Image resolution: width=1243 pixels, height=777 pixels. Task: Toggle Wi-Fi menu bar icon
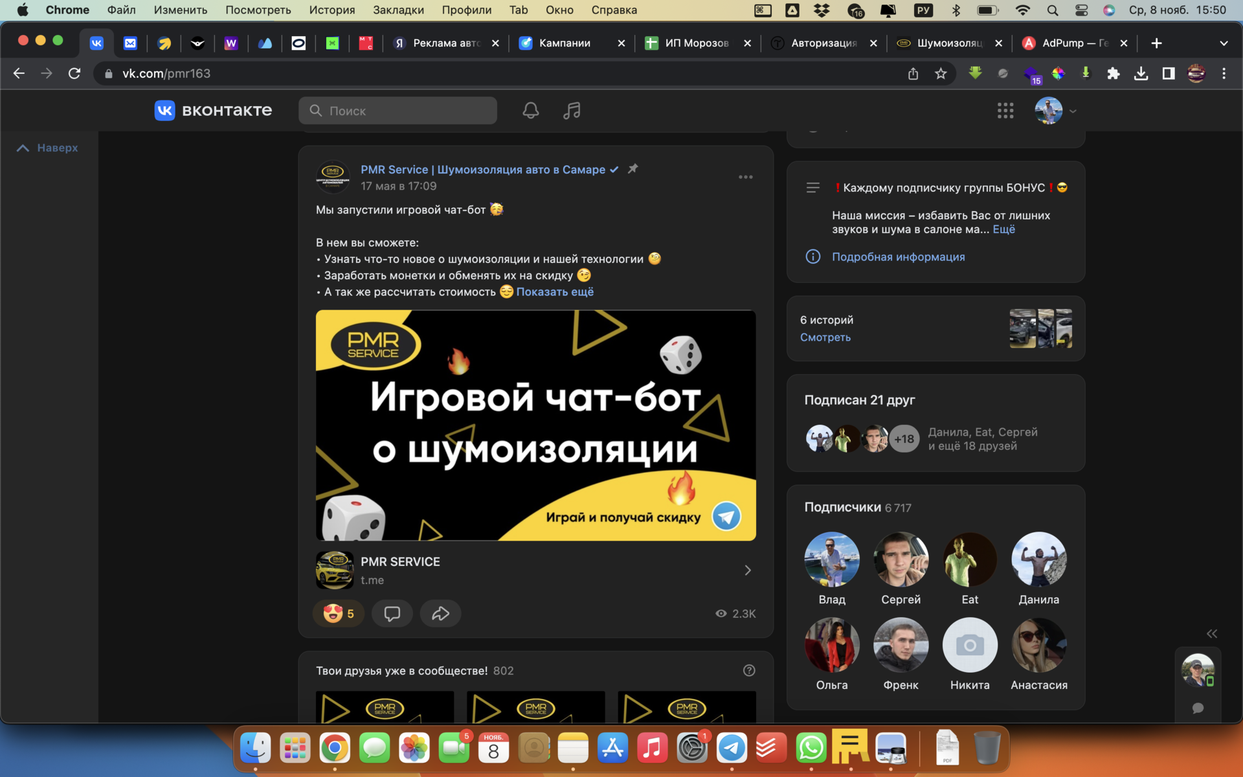tap(1023, 10)
